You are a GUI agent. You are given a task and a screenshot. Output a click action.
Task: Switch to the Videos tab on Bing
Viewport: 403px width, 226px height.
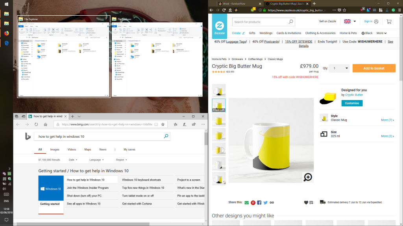tap(72, 149)
